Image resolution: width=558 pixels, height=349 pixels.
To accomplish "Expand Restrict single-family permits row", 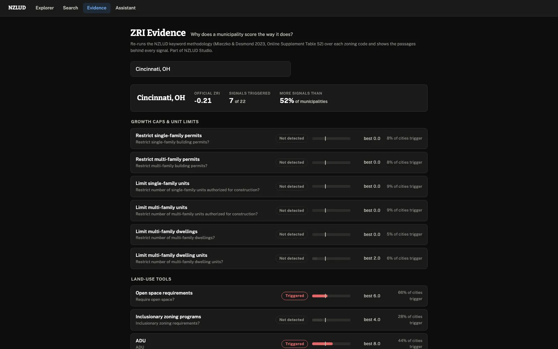I will pyautogui.click(x=279, y=139).
